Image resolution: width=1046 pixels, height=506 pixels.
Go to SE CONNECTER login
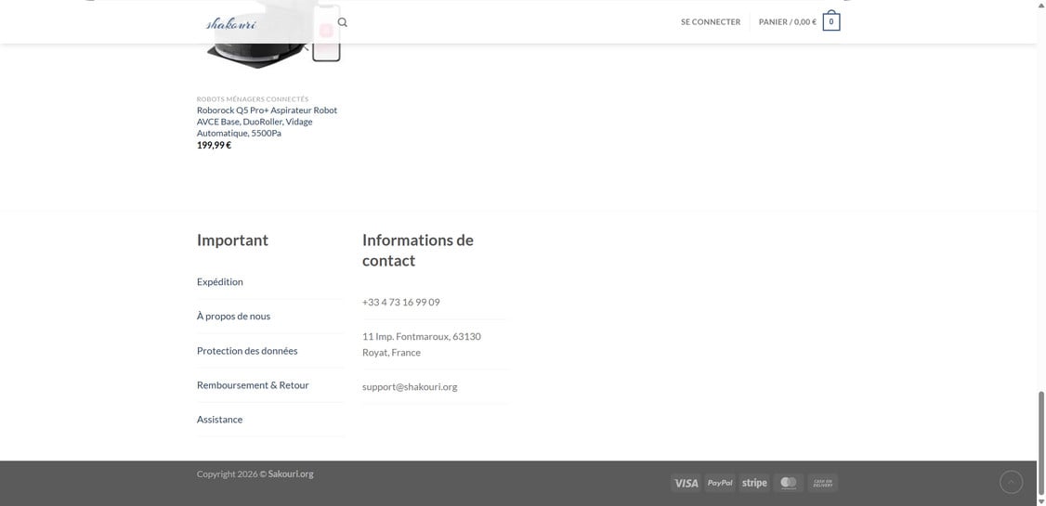[711, 22]
